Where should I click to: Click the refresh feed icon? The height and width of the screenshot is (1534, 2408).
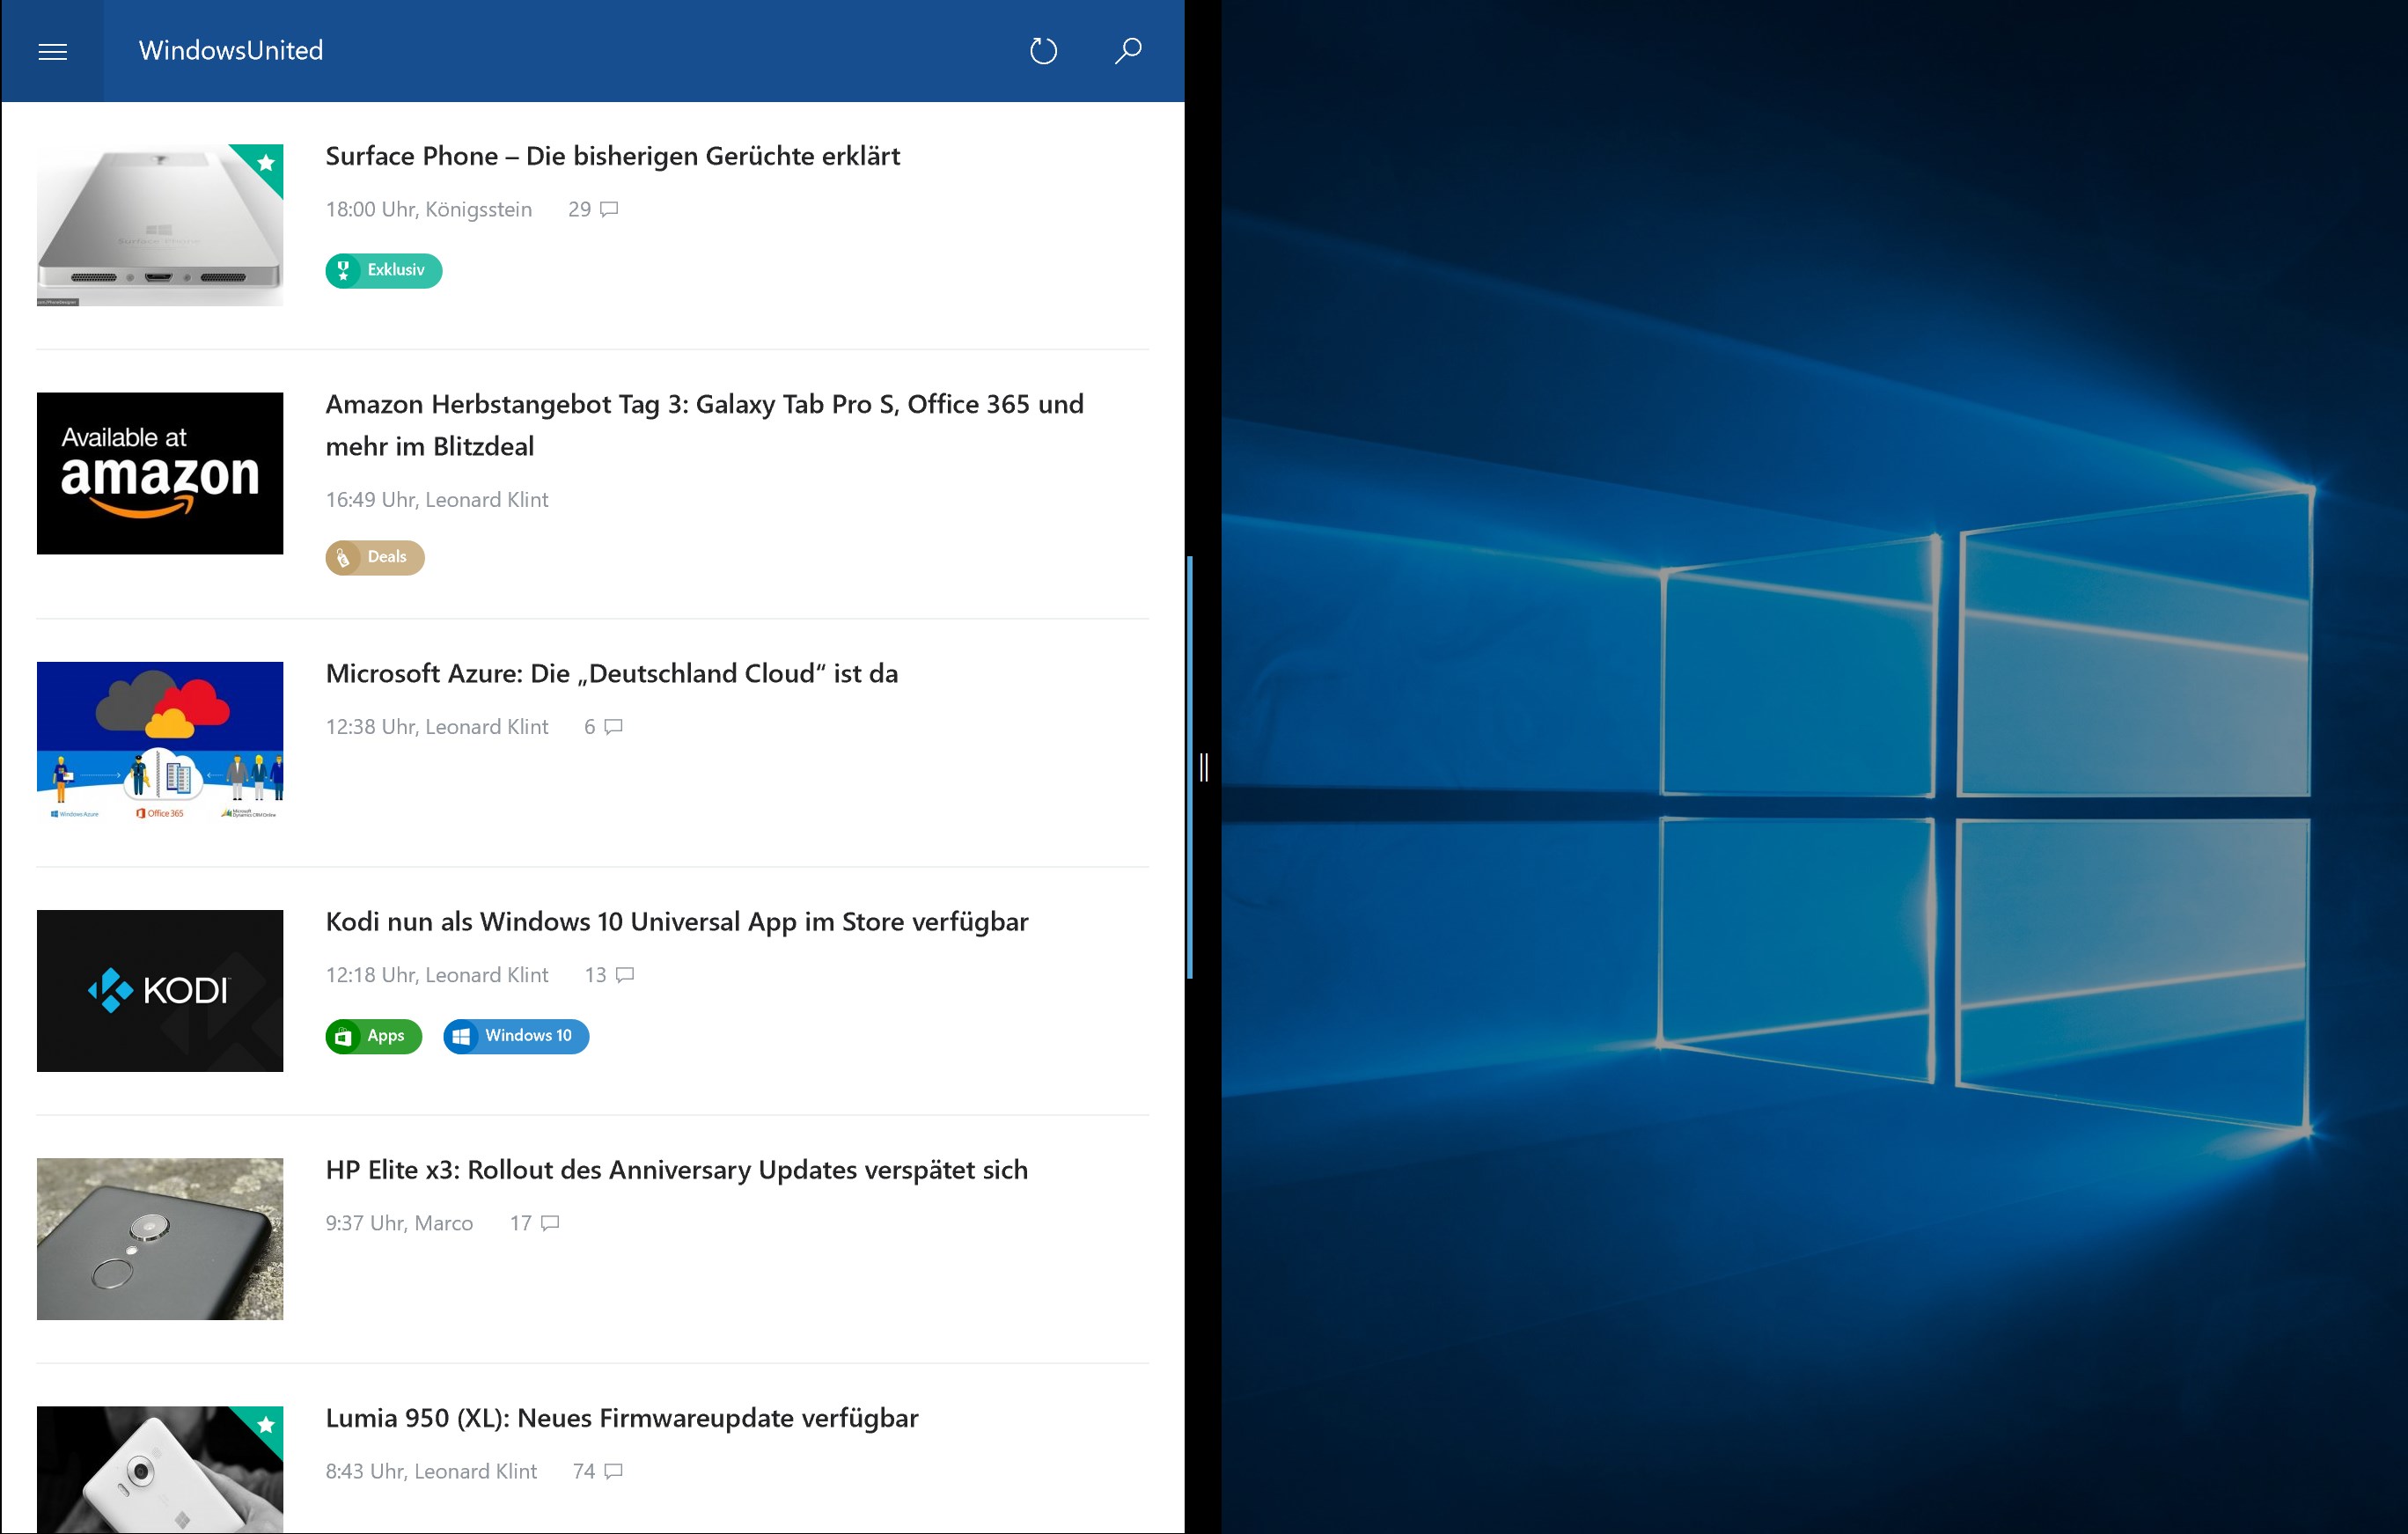[1043, 51]
